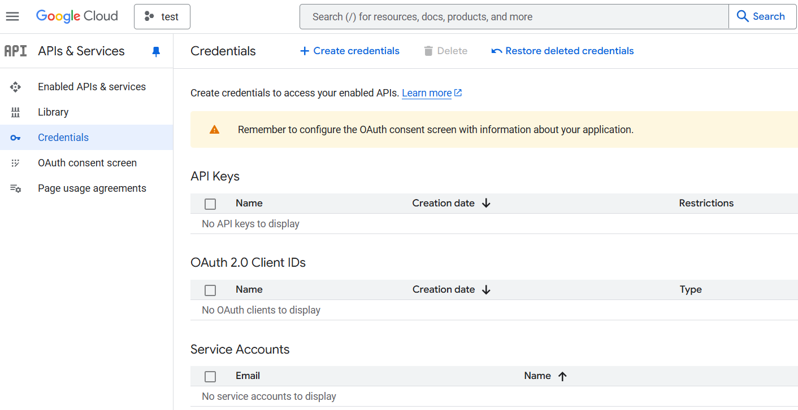Viewport: 798px width, 410px height.
Task: Click the Enabled APIs & services icon
Action: 16,87
